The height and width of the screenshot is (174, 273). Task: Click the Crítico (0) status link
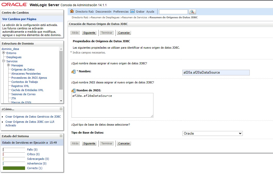click(33, 154)
